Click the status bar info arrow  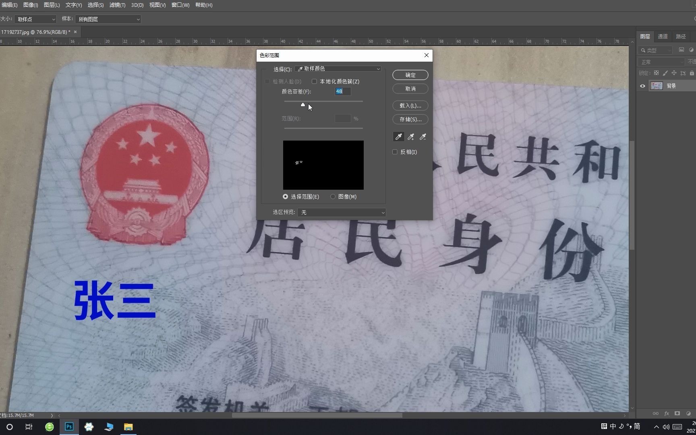coord(52,415)
